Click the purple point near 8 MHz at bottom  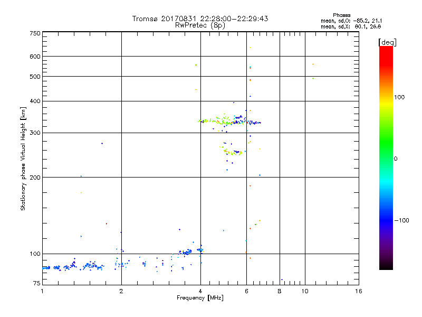click(282, 279)
